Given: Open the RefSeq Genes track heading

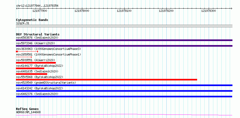Looking at the screenshot, I should 28,109.
